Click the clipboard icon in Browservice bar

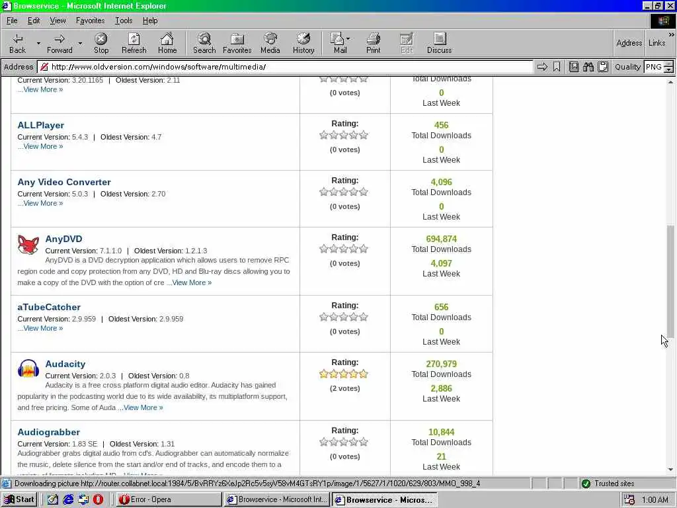pyautogui.click(x=603, y=67)
